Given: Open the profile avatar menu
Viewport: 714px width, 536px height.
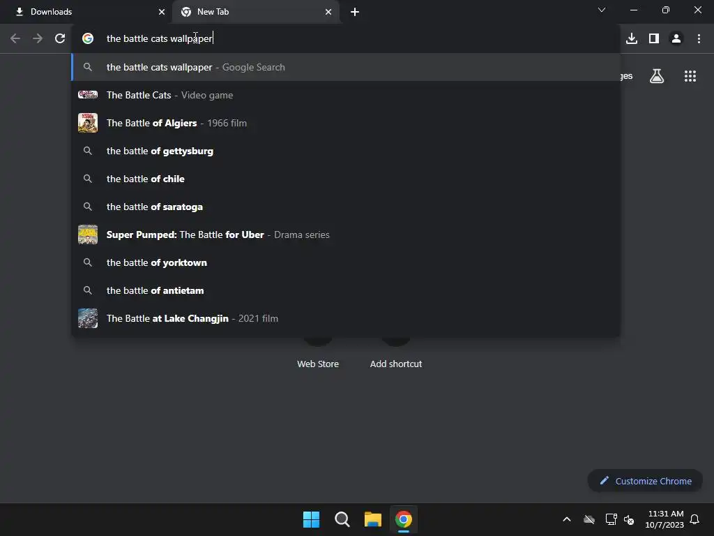Looking at the screenshot, I should [676, 38].
